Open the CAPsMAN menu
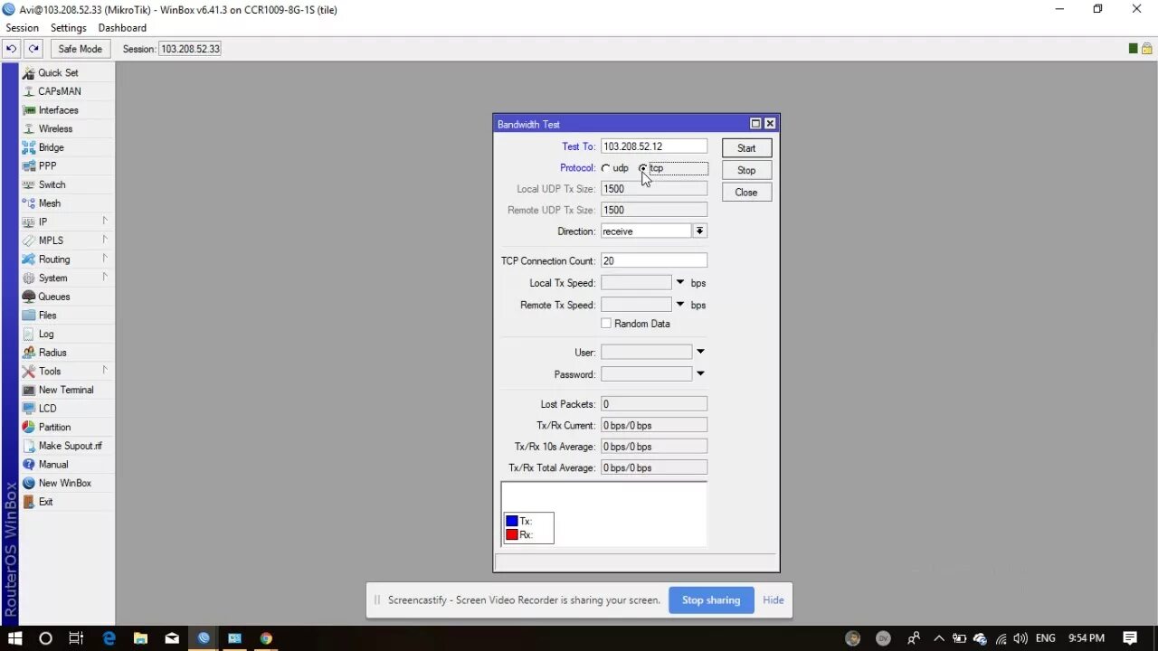The image size is (1158, 651). click(x=59, y=91)
